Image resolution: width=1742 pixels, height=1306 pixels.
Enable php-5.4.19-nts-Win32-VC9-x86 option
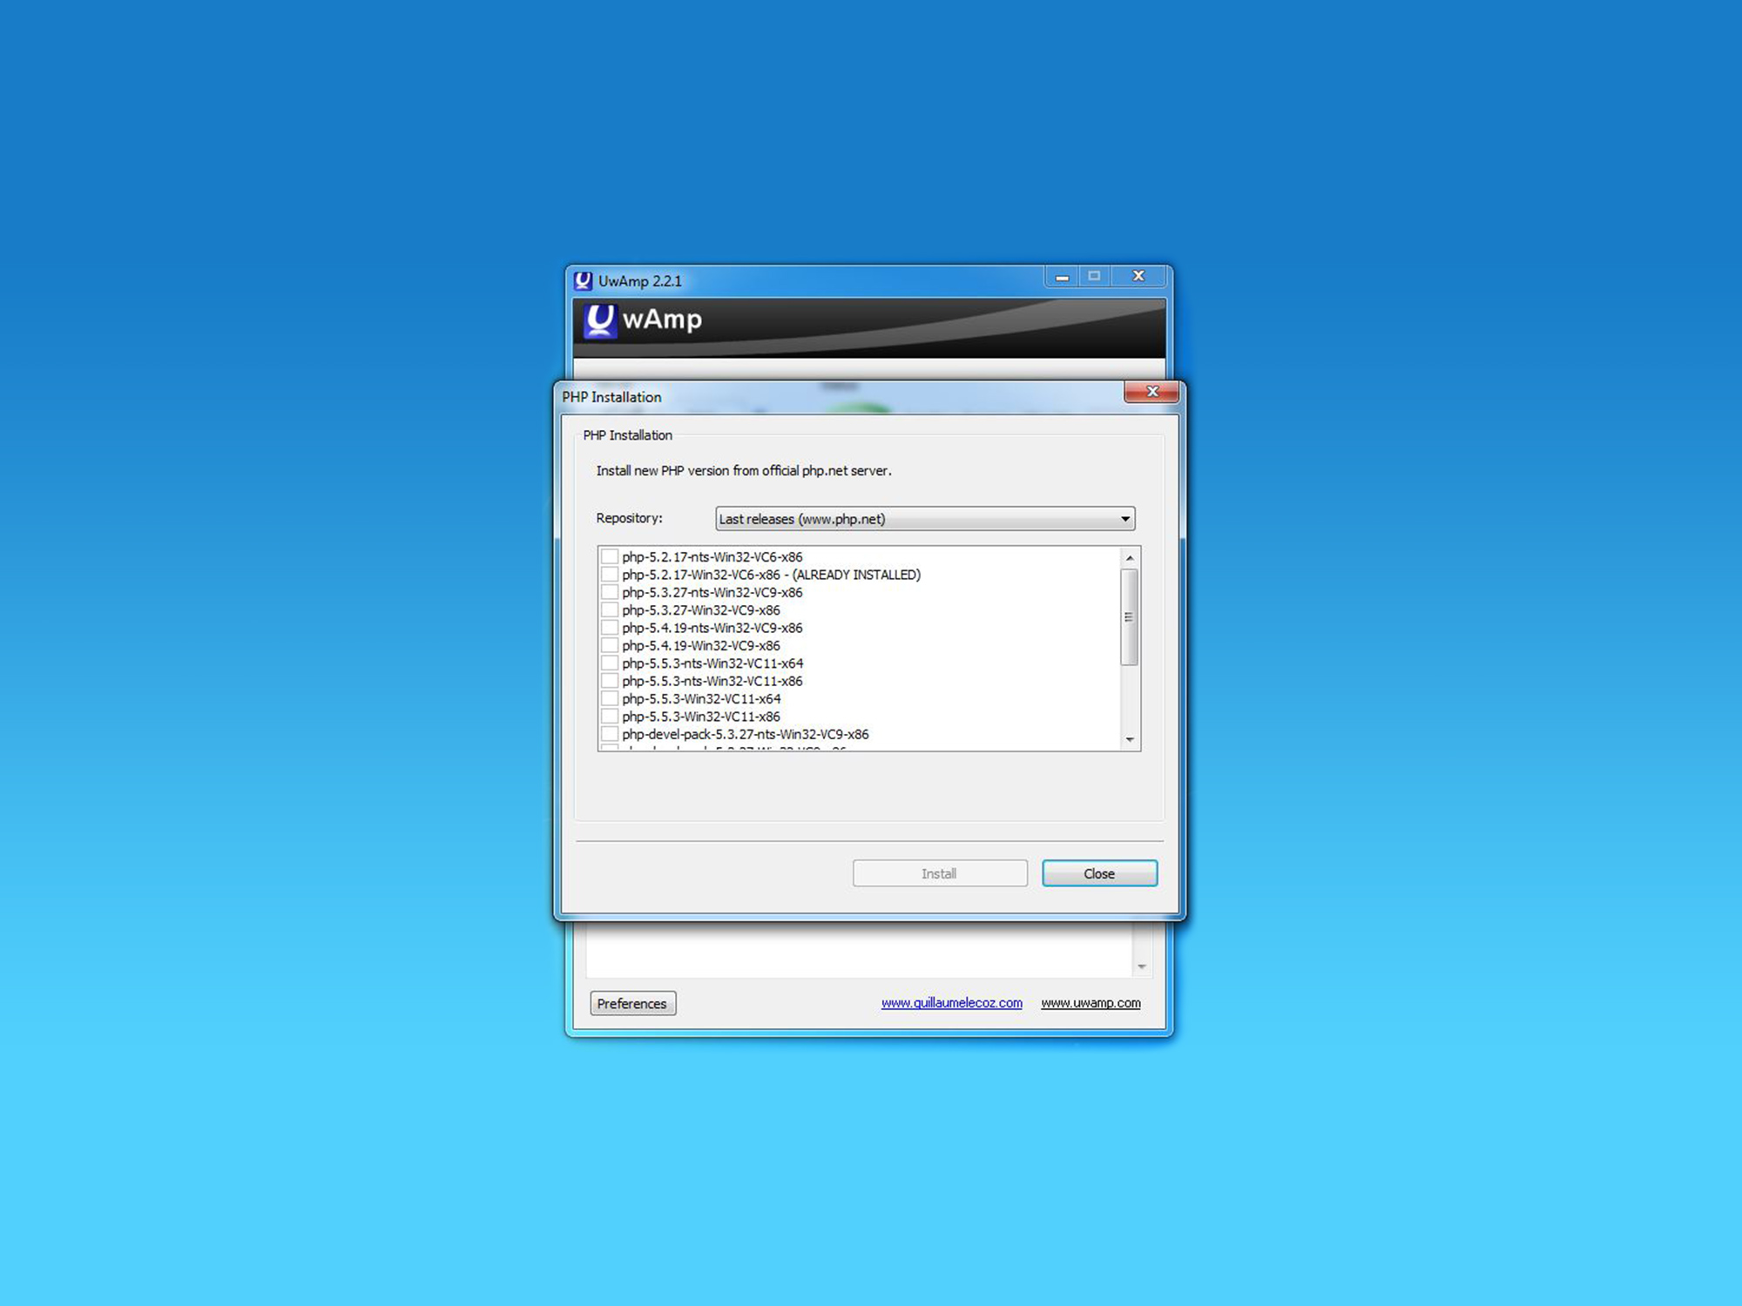[610, 628]
